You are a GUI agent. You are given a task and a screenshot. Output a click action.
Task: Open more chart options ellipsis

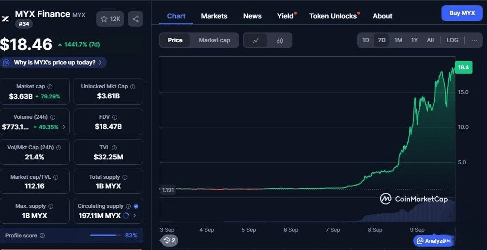tap(474, 40)
